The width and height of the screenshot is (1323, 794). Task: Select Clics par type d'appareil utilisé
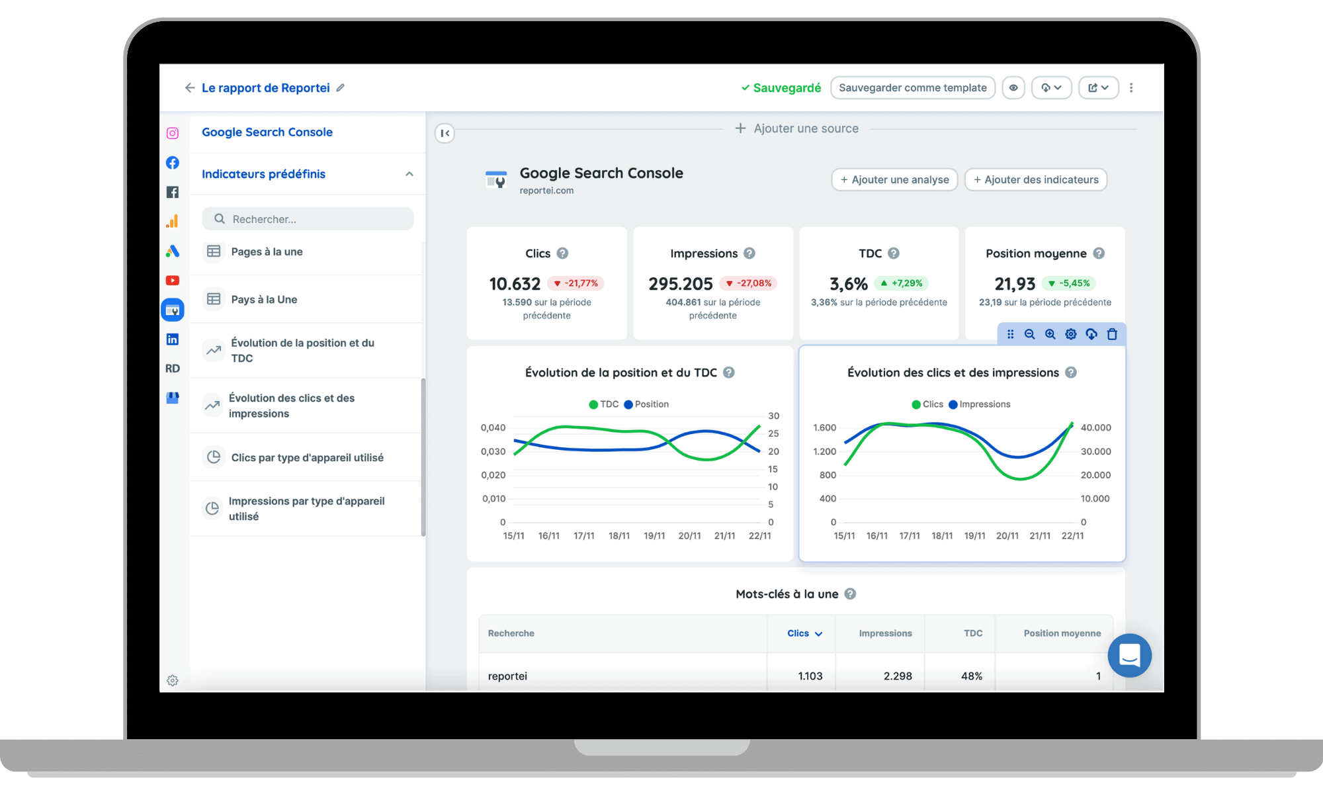(x=307, y=457)
